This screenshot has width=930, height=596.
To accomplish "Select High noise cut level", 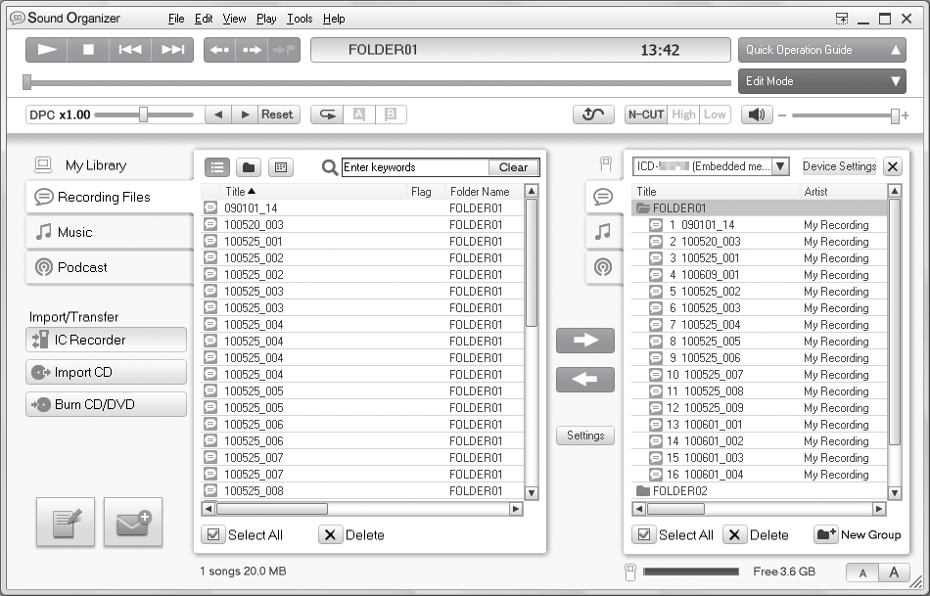I will click(x=683, y=115).
